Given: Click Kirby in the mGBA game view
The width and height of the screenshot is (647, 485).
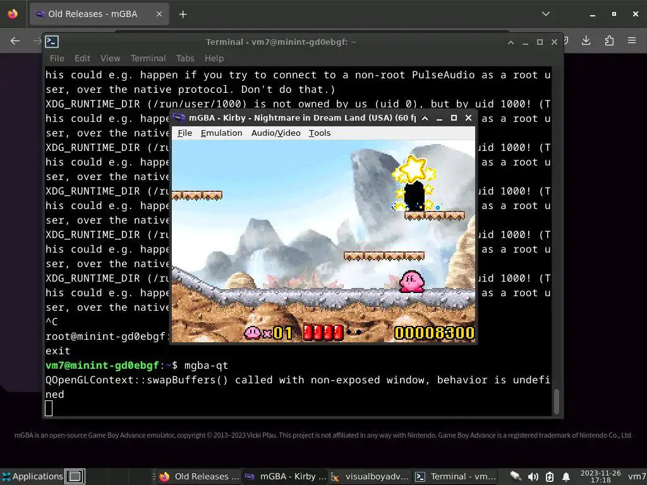Looking at the screenshot, I should click(411, 281).
